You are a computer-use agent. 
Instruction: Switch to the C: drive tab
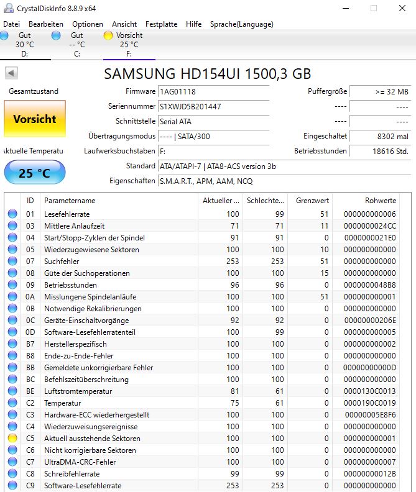tap(76, 45)
